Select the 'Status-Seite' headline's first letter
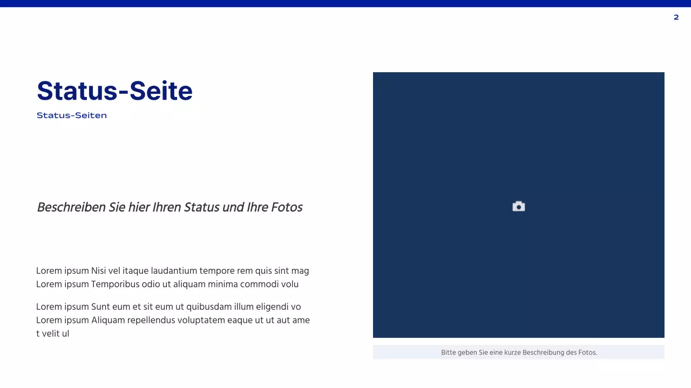The height and width of the screenshot is (388, 691). click(44, 91)
